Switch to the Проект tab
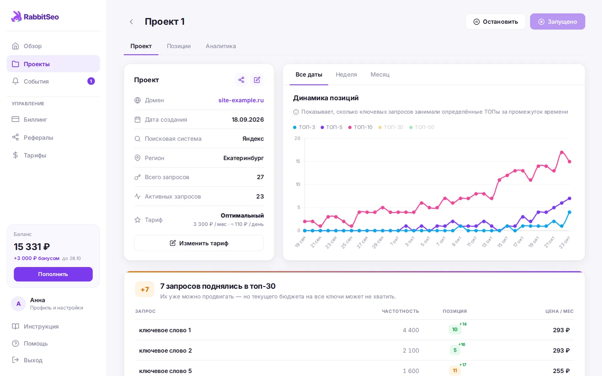The width and height of the screenshot is (602, 376). click(x=141, y=46)
